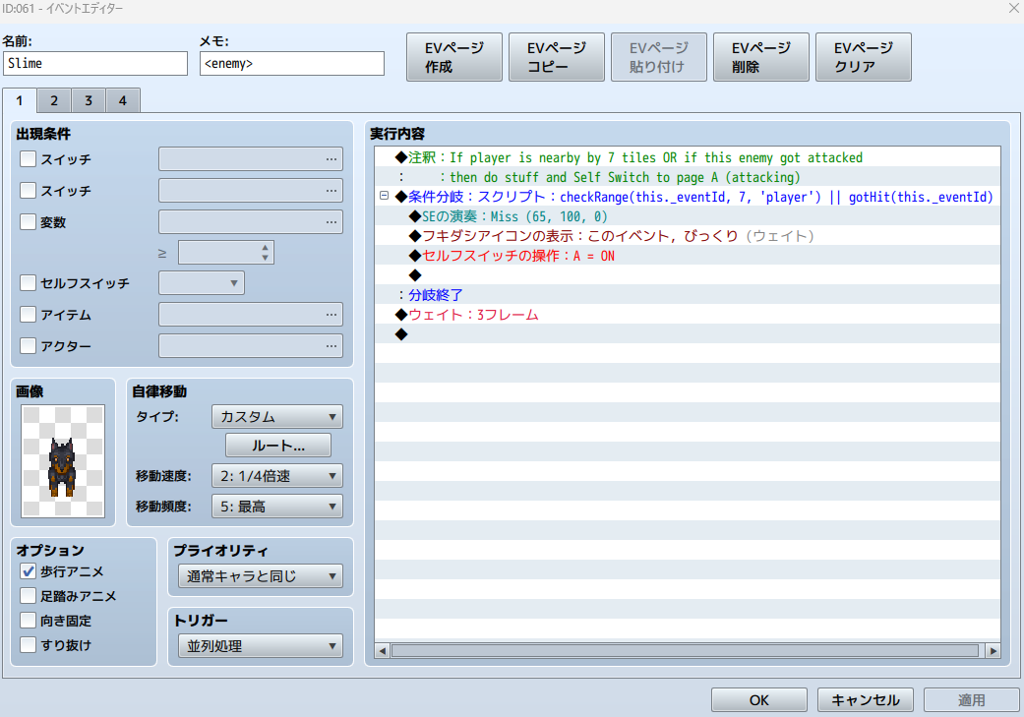Viewport: 1024px width, 717px height.
Task: Click the ellipsis button in first スイッチ field
Action: (x=331, y=158)
